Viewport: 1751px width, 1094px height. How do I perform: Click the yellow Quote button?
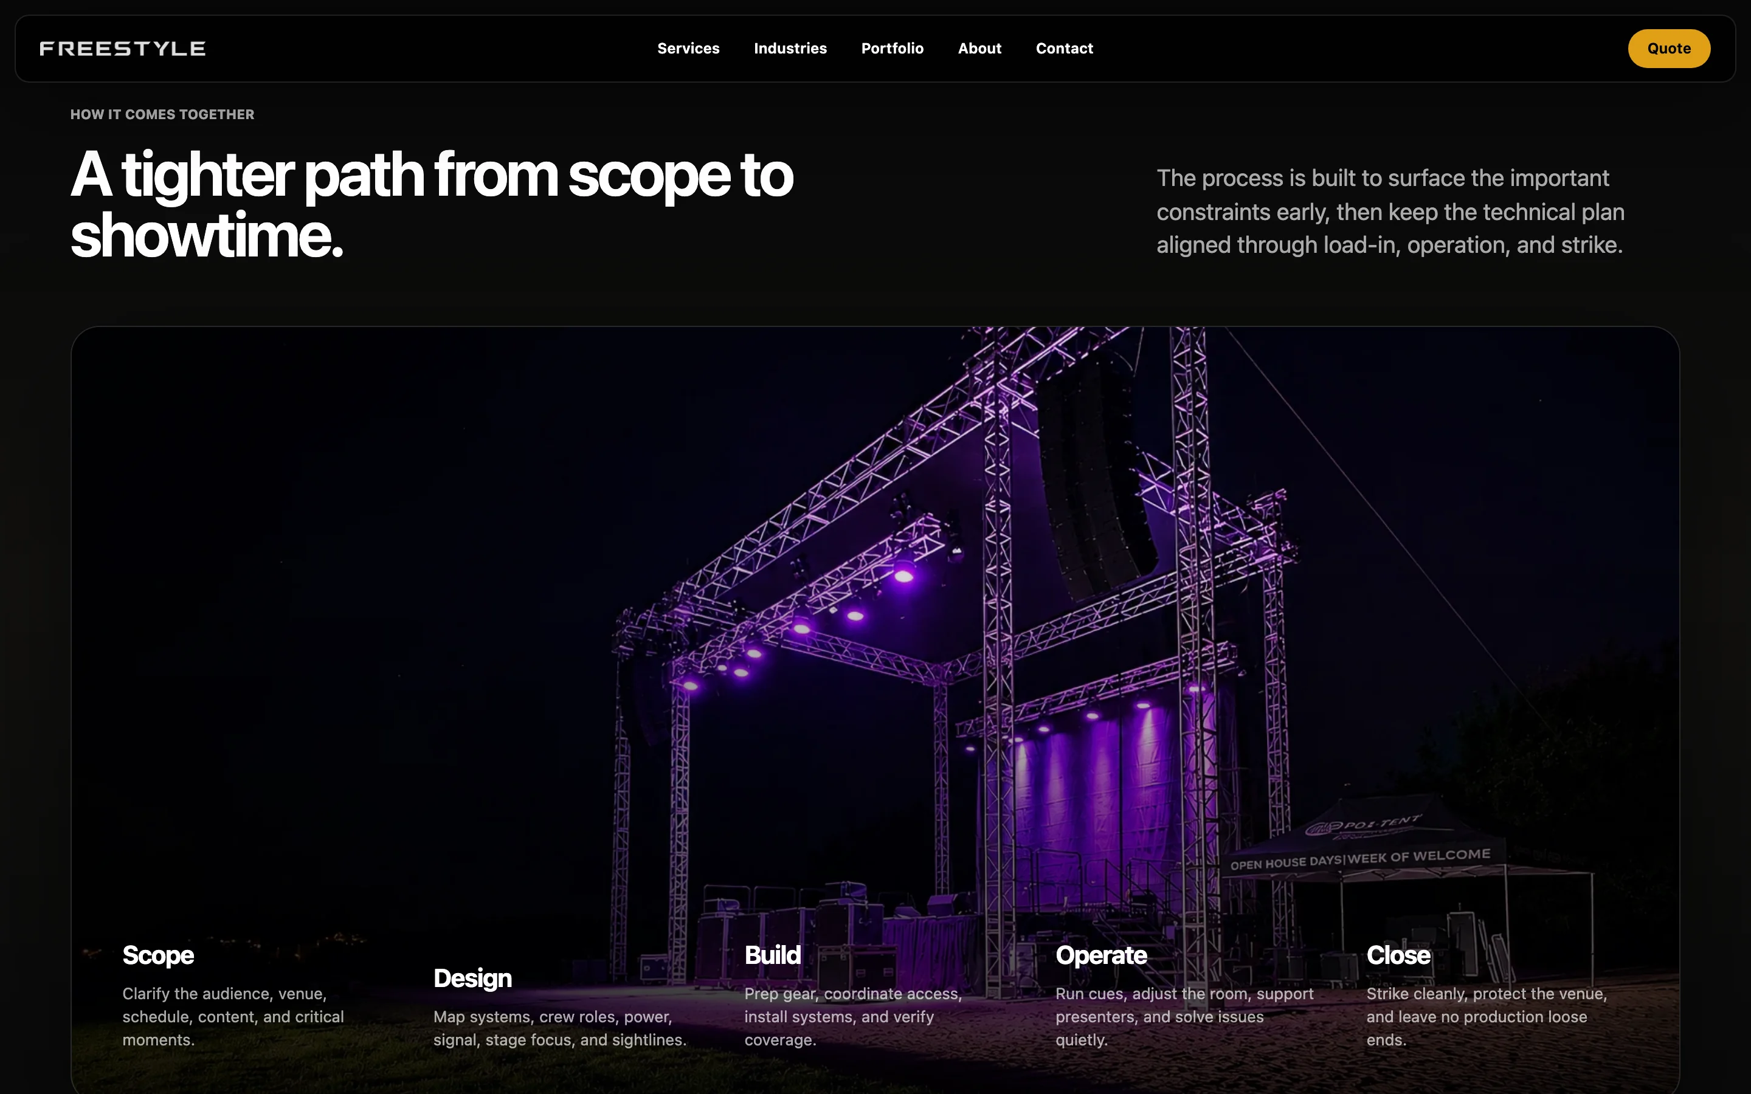(x=1668, y=49)
